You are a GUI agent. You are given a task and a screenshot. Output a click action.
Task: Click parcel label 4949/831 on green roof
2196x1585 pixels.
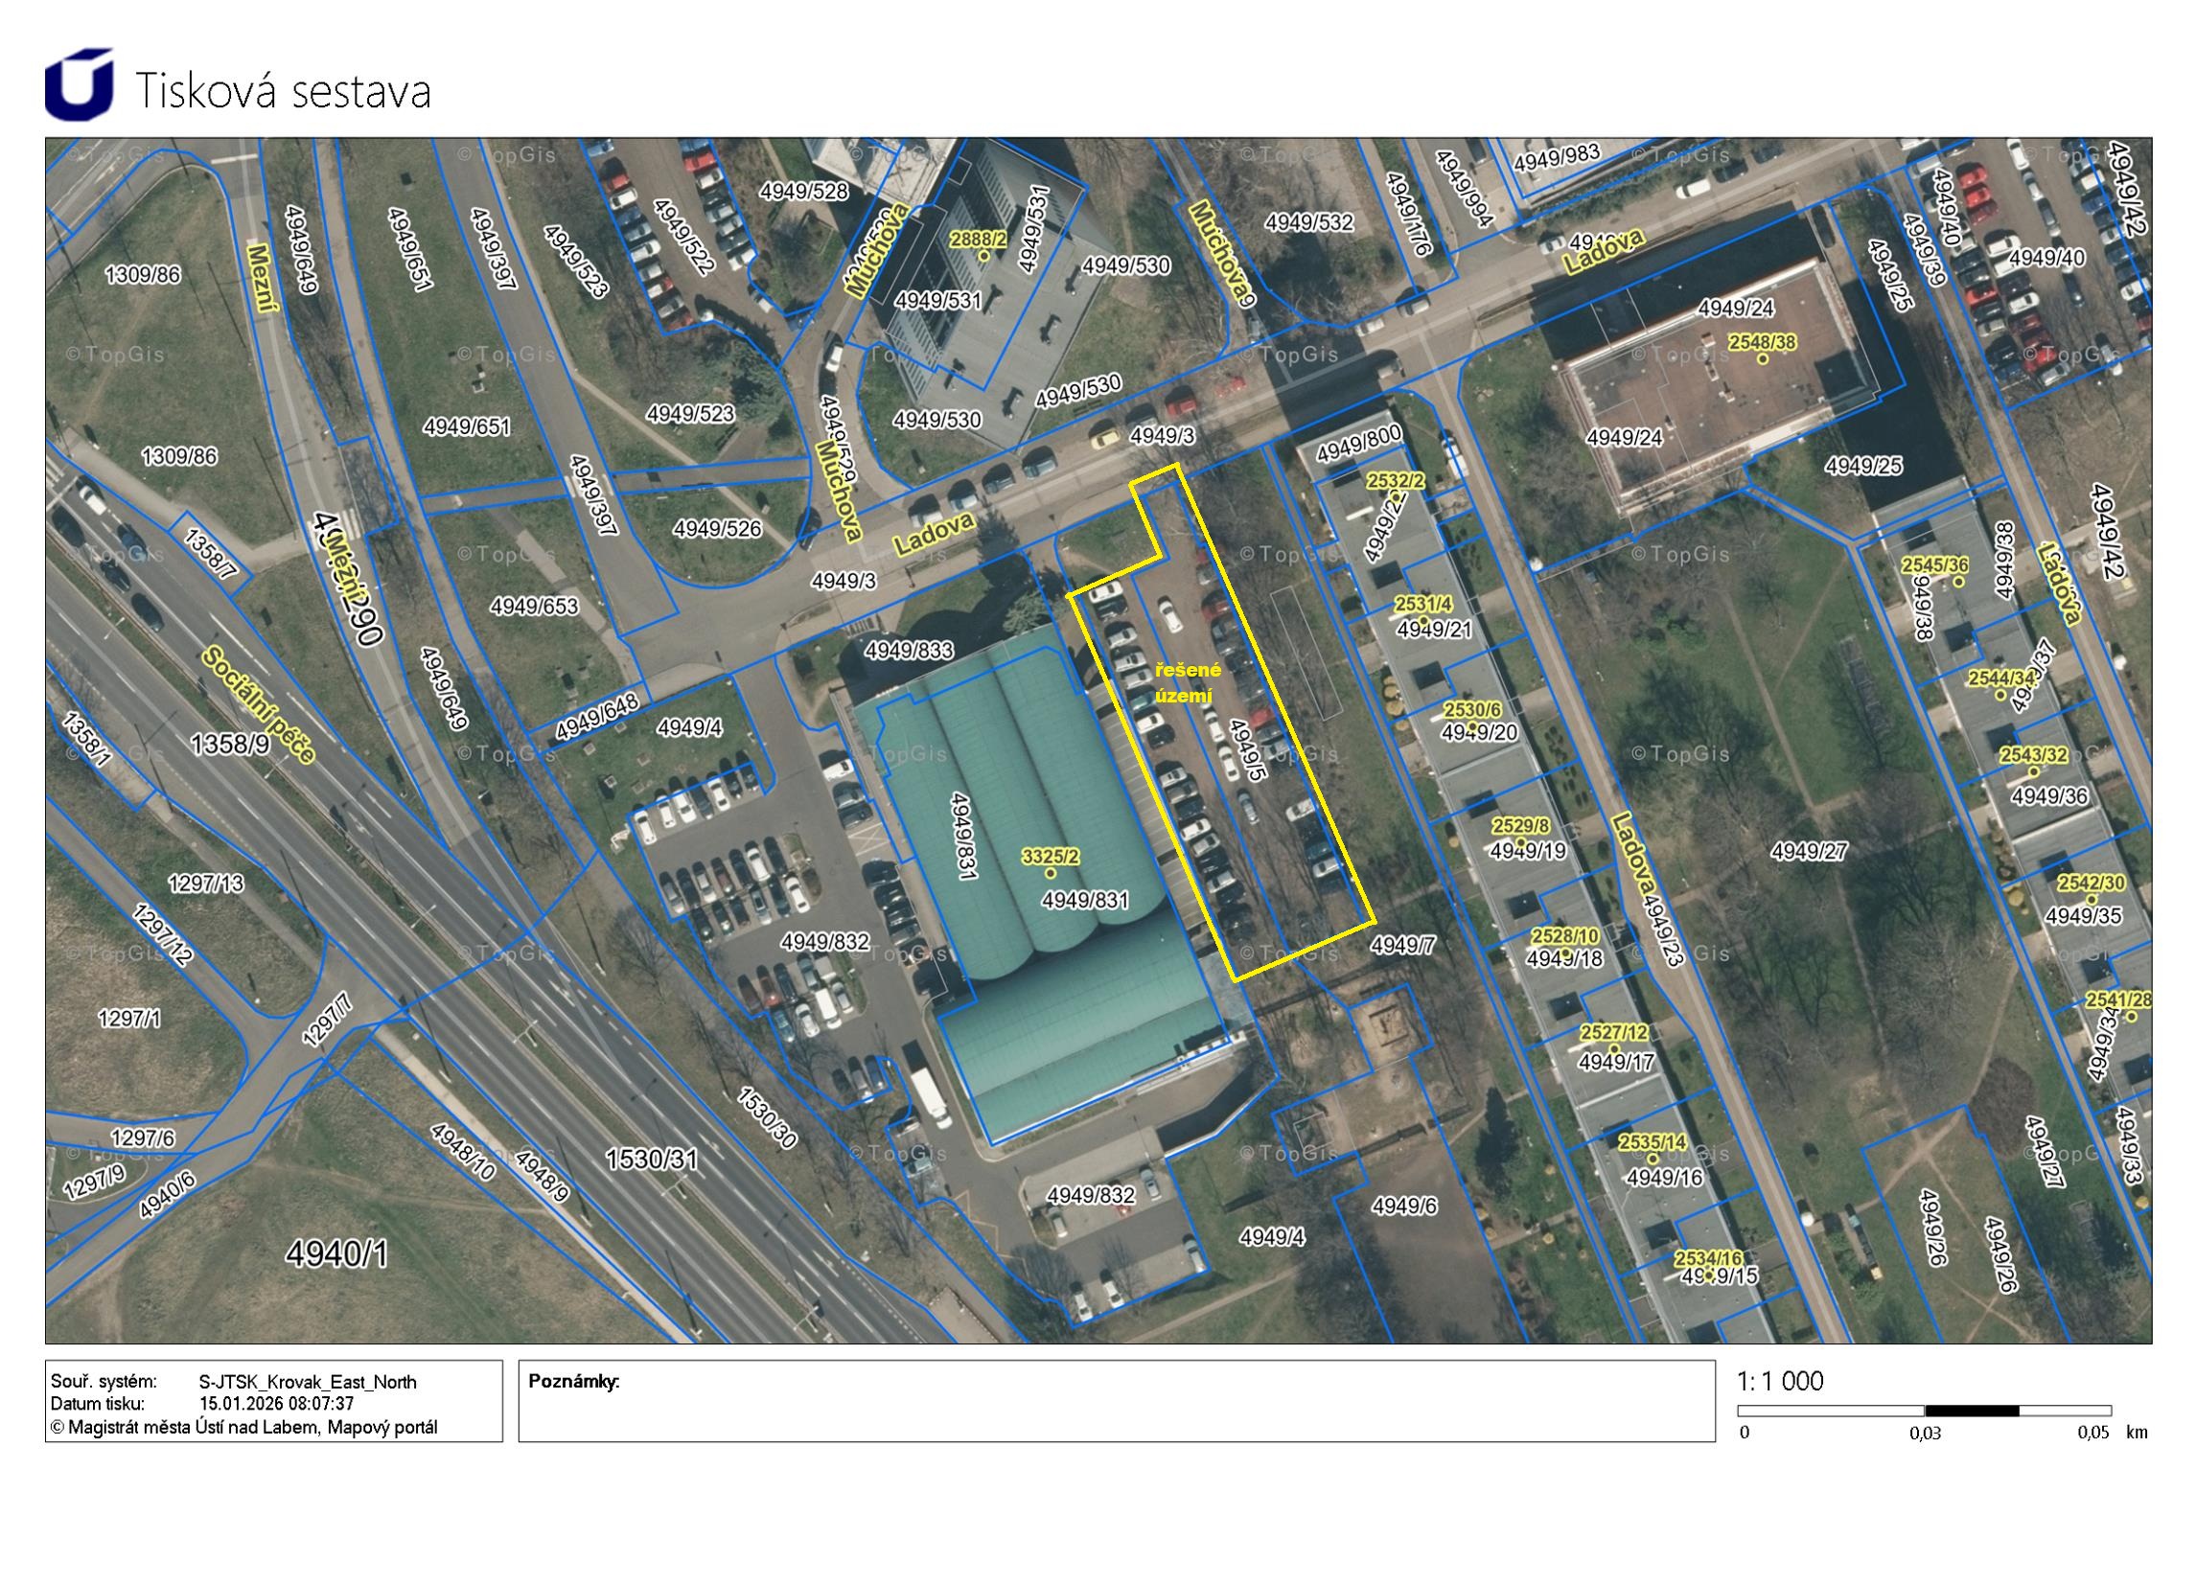pos(1085,901)
